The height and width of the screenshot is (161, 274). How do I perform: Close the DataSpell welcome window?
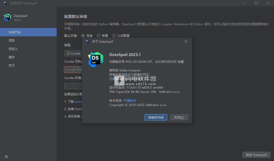pyautogui.click(x=268, y=3)
